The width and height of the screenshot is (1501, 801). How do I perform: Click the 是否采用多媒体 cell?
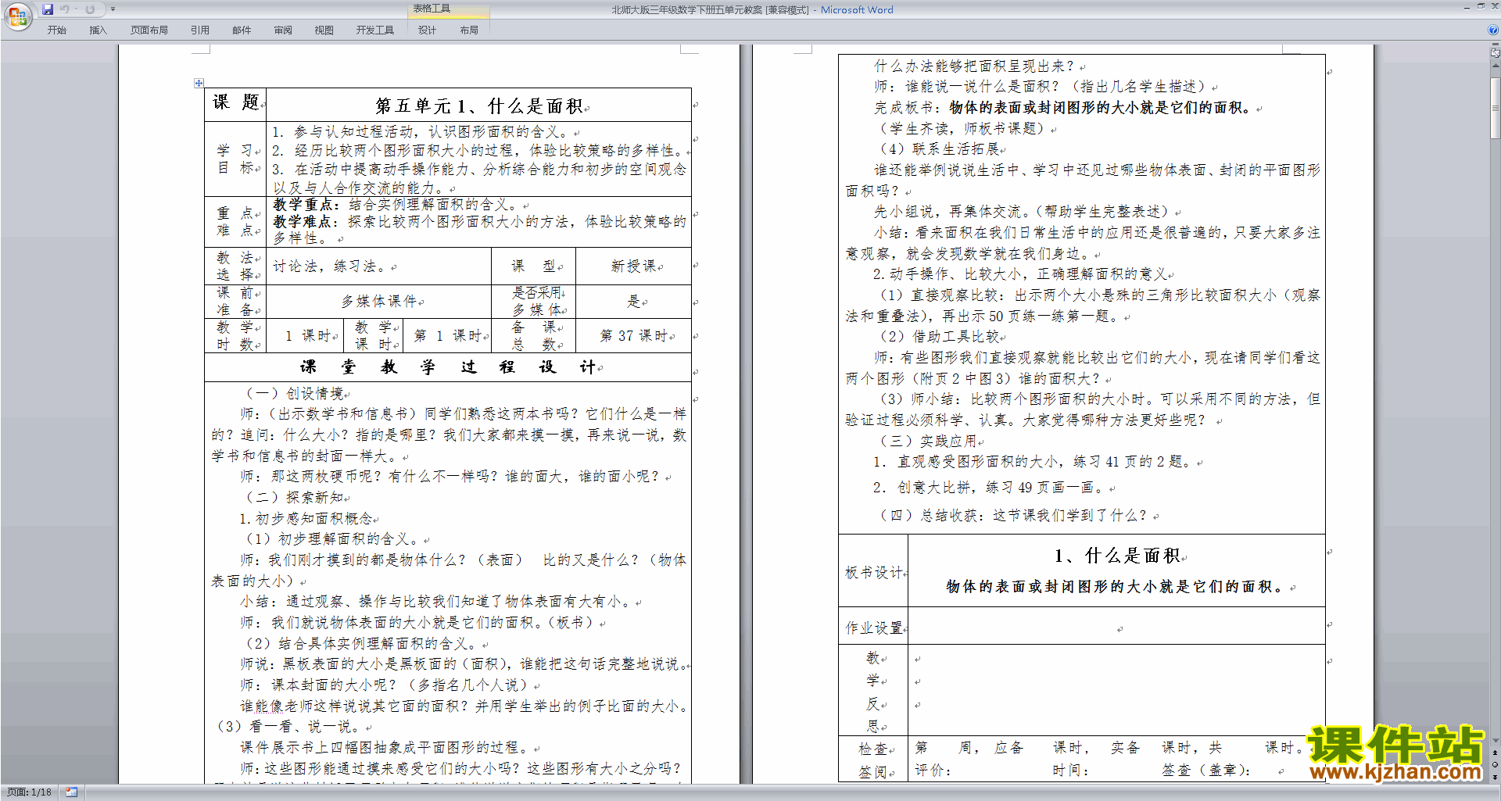[x=534, y=302]
